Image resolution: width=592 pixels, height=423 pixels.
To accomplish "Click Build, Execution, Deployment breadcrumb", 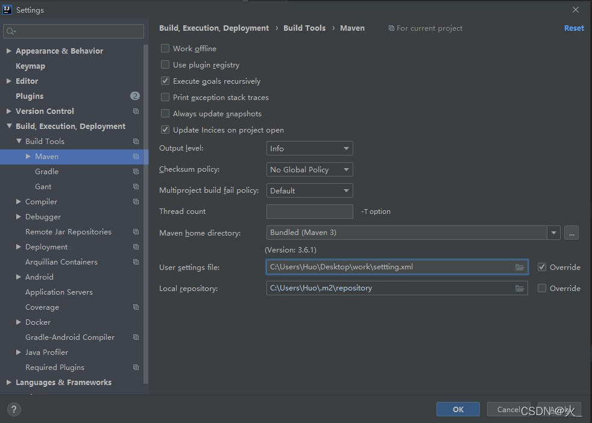I will point(214,28).
